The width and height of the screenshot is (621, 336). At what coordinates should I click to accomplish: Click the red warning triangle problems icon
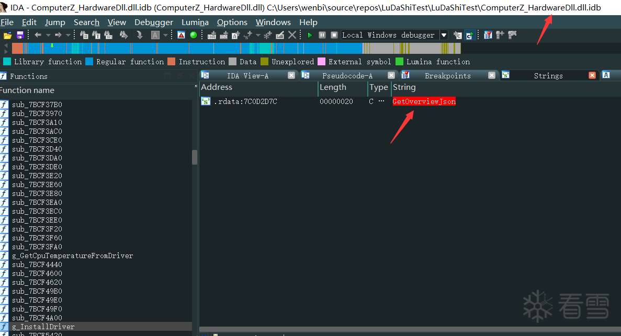[x=182, y=35]
